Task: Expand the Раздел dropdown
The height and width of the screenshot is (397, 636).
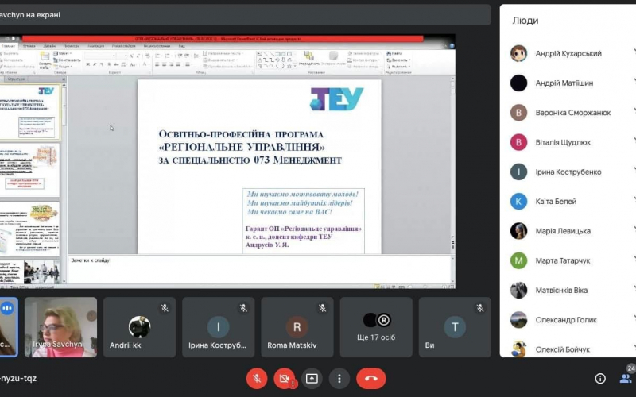Action: coord(63,67)
